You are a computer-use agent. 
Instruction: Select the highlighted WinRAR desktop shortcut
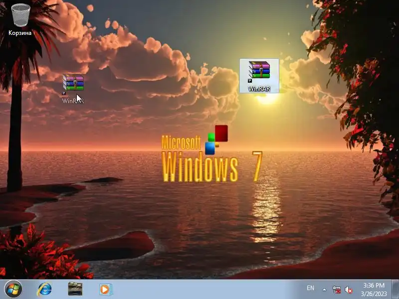click(259, 76)
